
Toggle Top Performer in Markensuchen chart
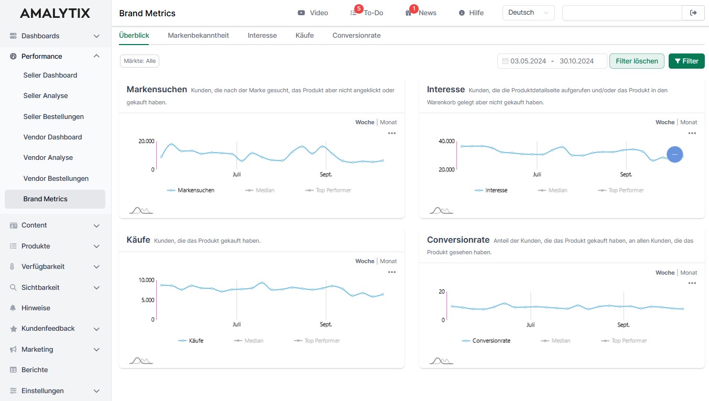click(328, 190)
